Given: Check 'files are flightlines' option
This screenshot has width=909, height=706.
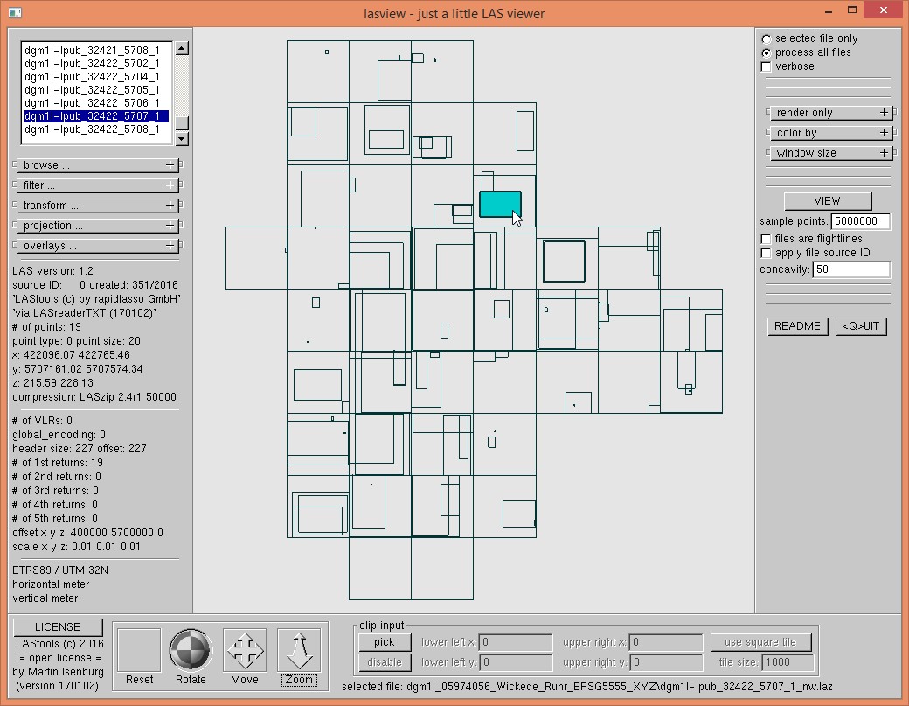Looking at the screenshot, I should (x=767, y=239).
